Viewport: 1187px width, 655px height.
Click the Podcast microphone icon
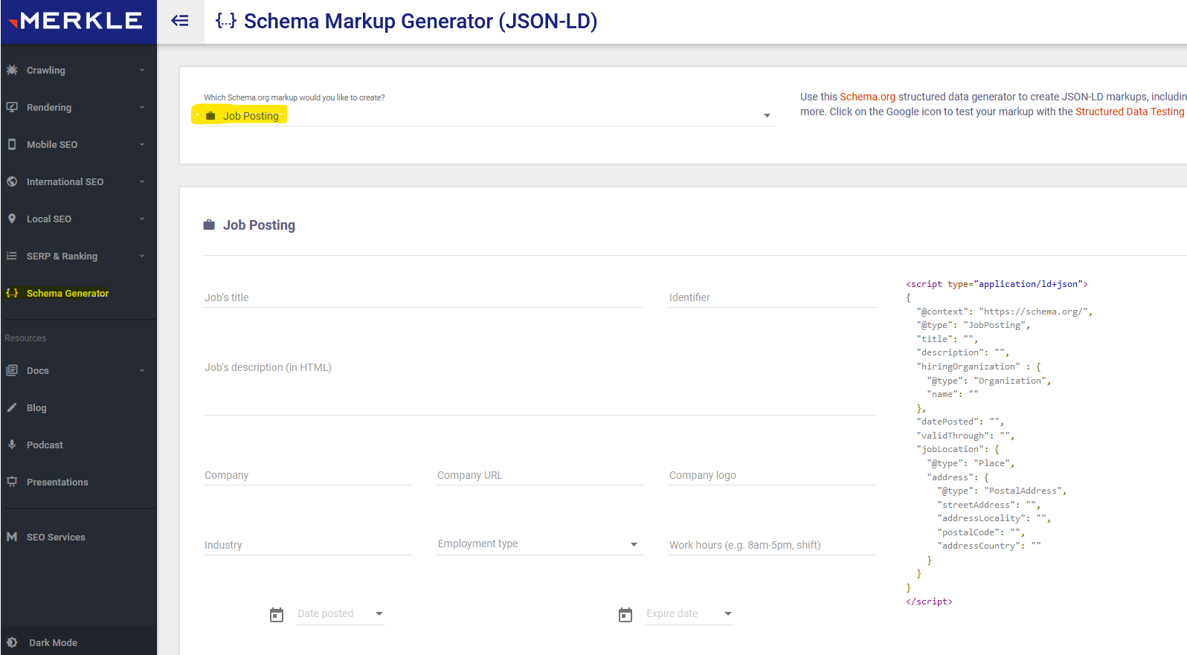(12, 445)
